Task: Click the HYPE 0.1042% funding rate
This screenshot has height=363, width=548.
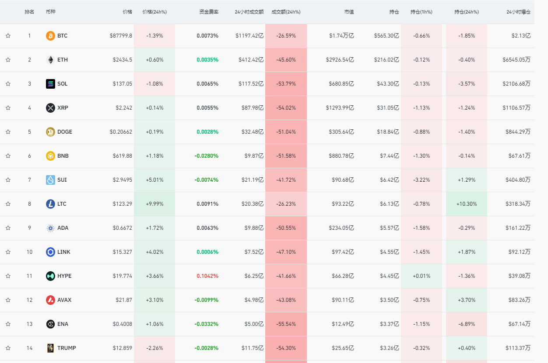Action: point(207,276)
